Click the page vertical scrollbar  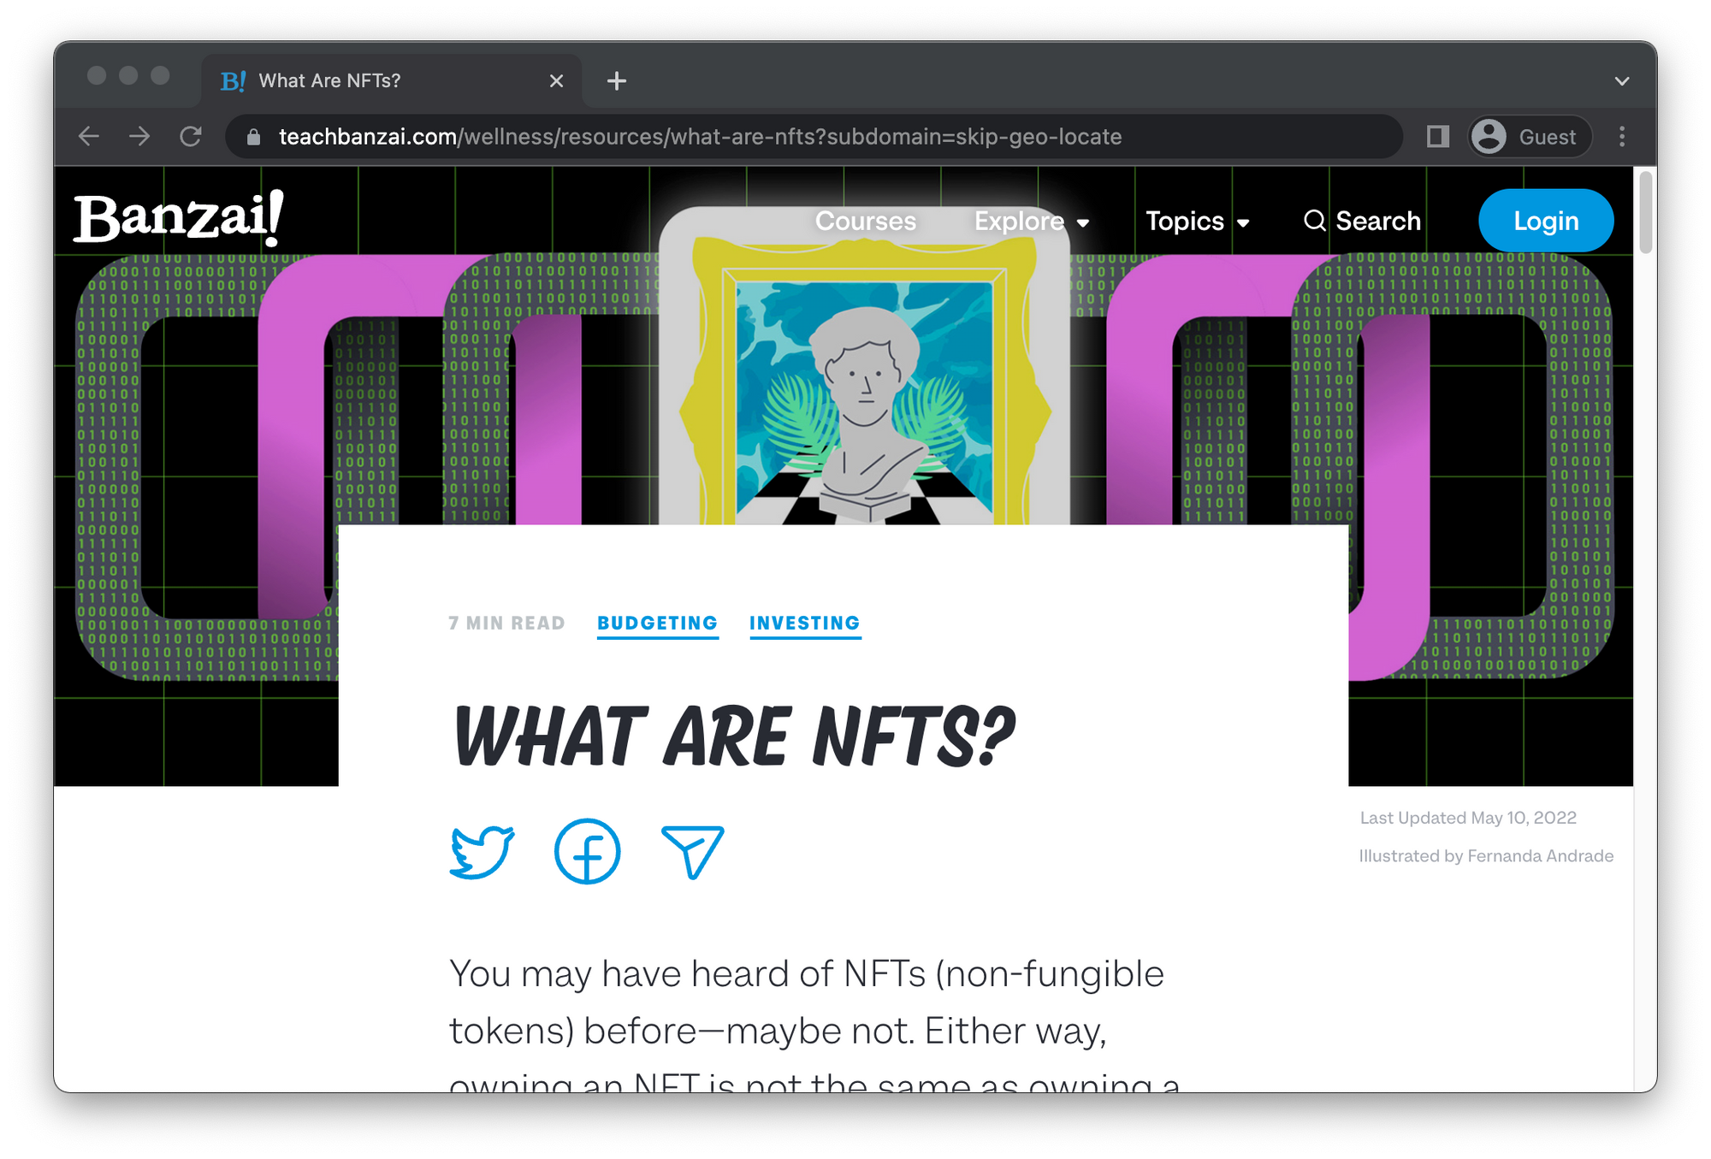coord(1645,214)
